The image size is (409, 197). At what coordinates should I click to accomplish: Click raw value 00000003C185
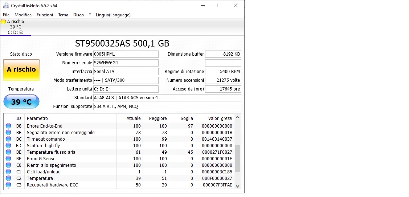click(217, 172)
